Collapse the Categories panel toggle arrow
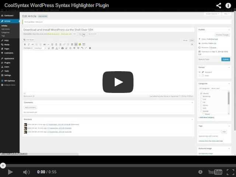 point(229,84)
